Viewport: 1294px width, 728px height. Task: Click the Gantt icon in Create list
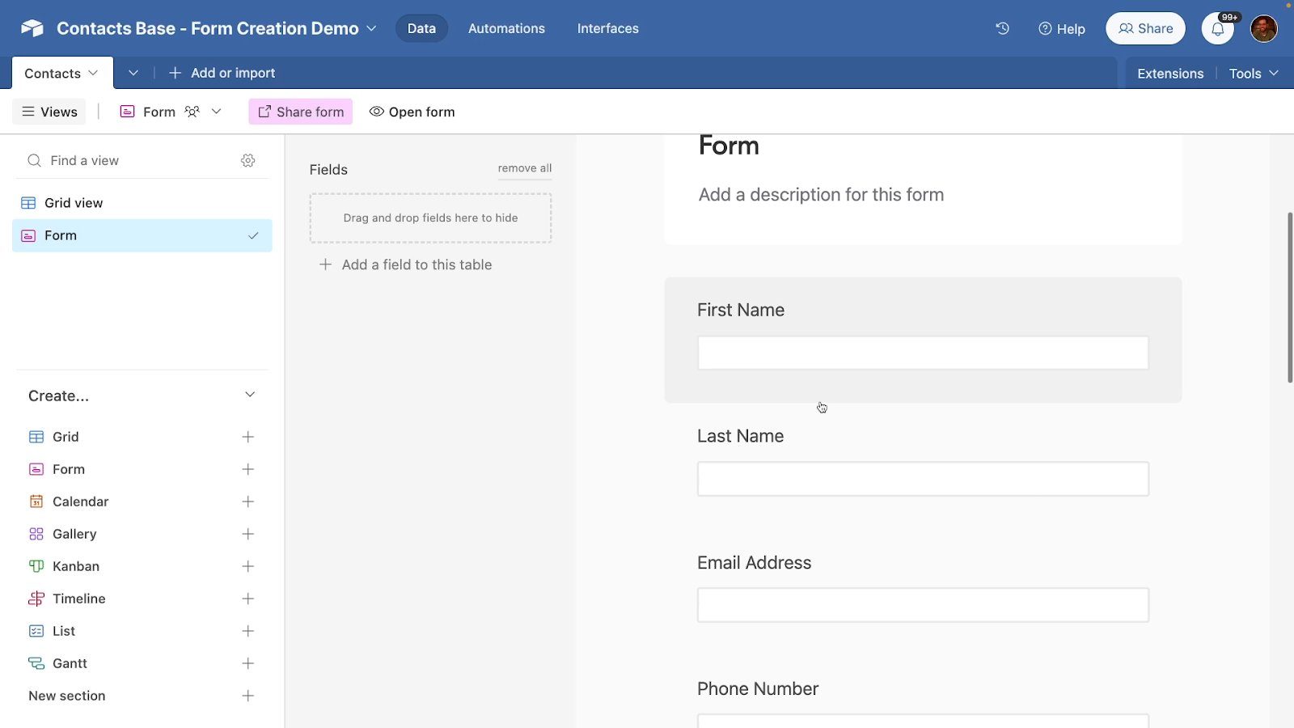tap(36, 663)
